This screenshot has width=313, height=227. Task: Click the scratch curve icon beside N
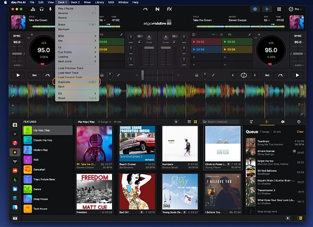point(145,9)
